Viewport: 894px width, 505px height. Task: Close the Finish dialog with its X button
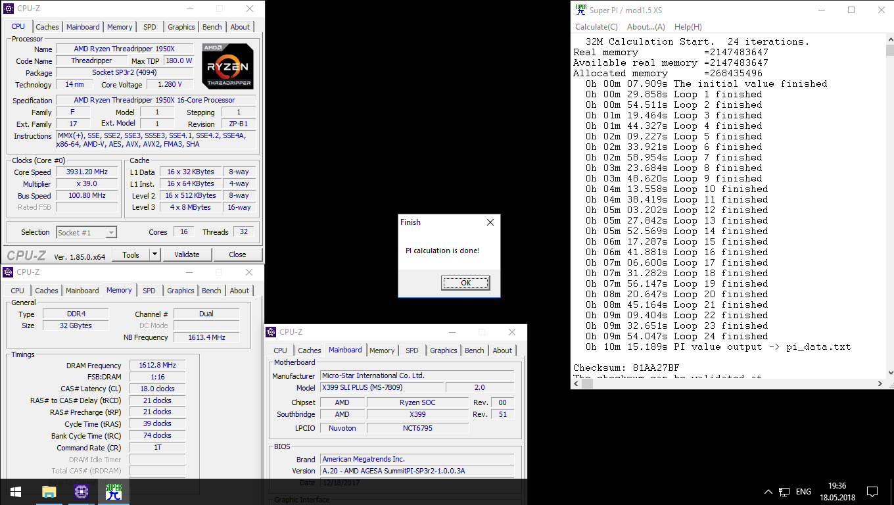pyautogui.click(x=490, y=222)
